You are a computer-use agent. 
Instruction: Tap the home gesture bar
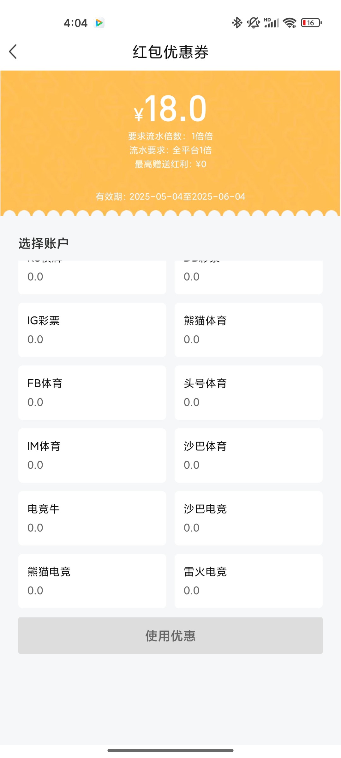point(170,750)
